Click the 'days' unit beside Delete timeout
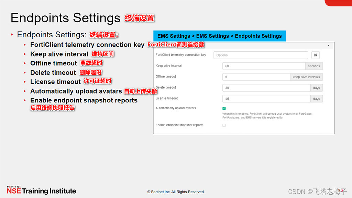This screenshot has height=198, width=352. 316,88
